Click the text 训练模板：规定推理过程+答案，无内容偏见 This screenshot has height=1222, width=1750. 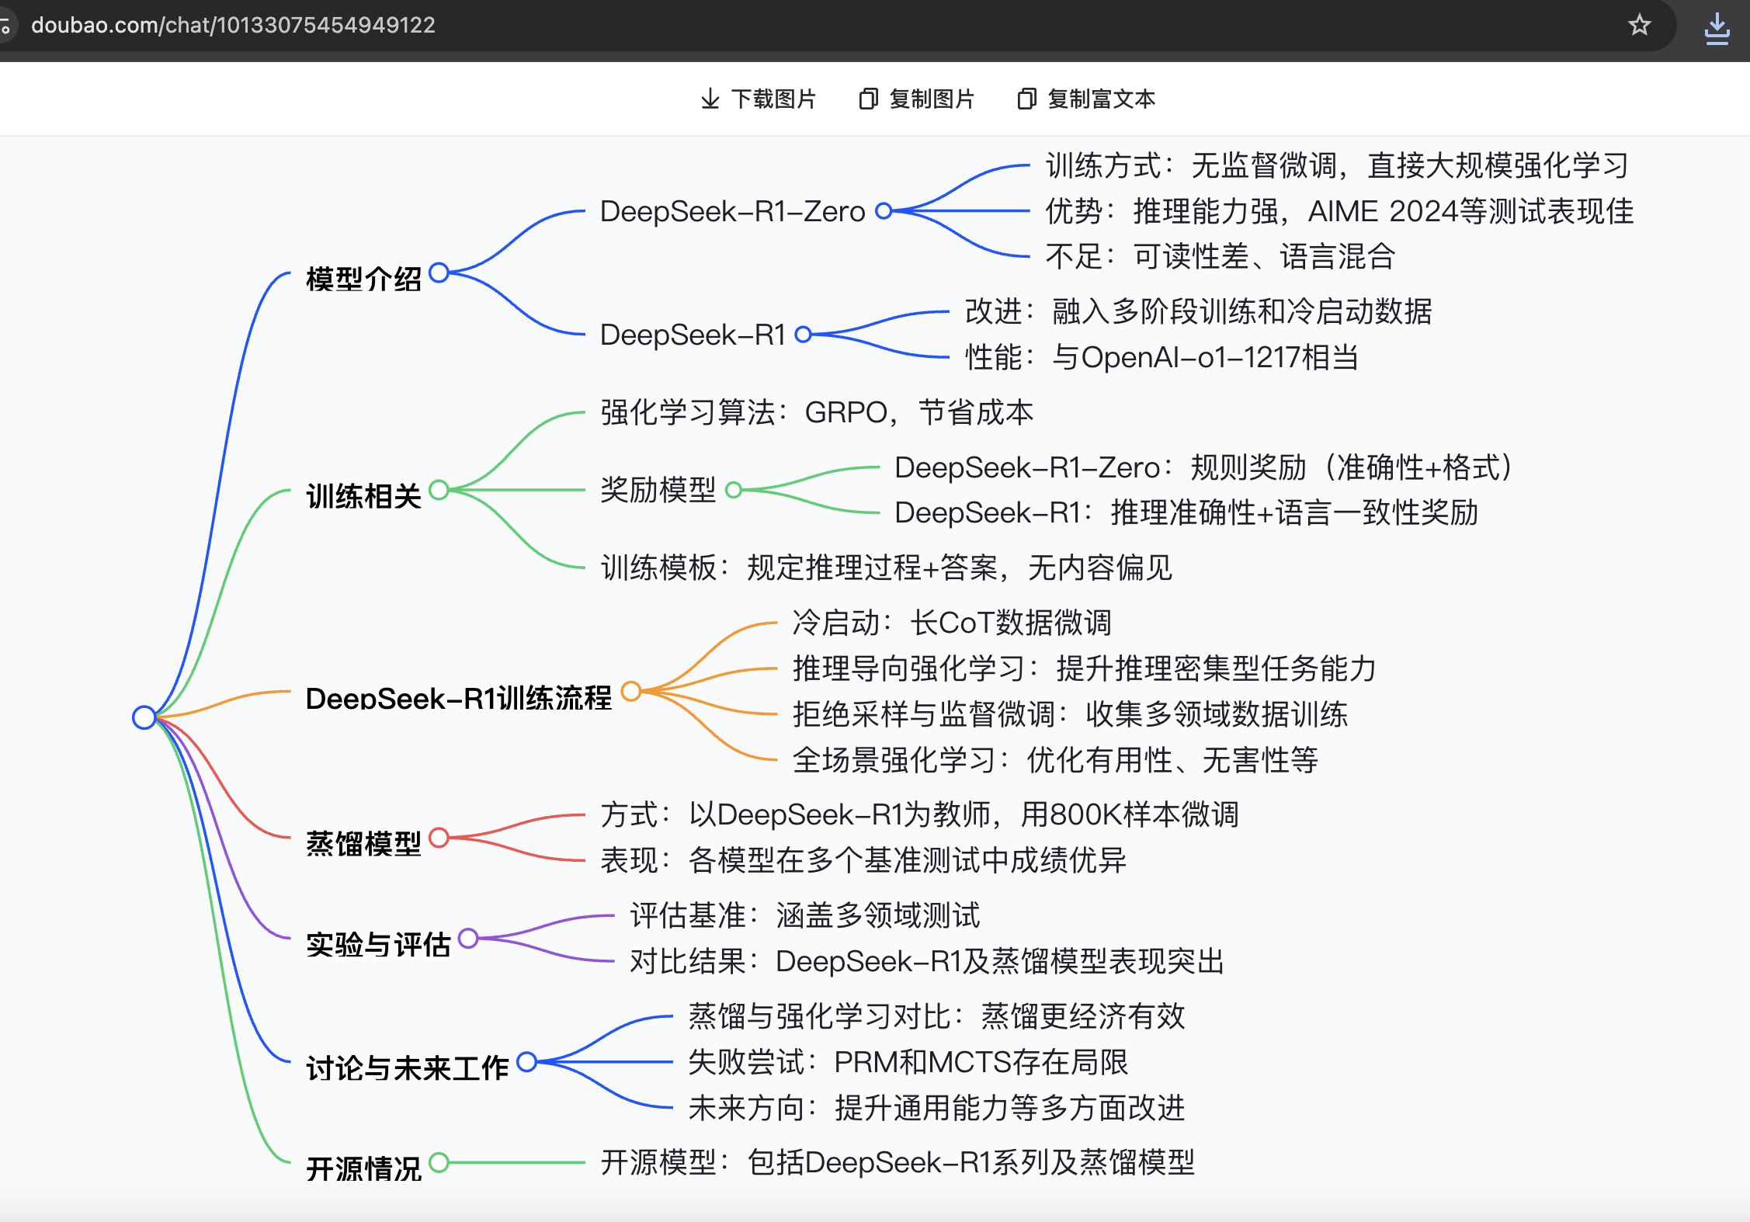886,568
